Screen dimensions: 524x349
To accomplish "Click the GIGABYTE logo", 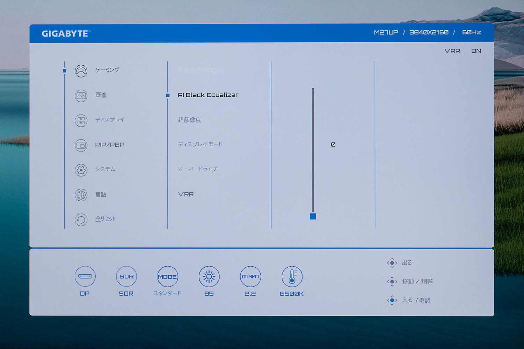I will pyautogui.click(x=66, y=34).
